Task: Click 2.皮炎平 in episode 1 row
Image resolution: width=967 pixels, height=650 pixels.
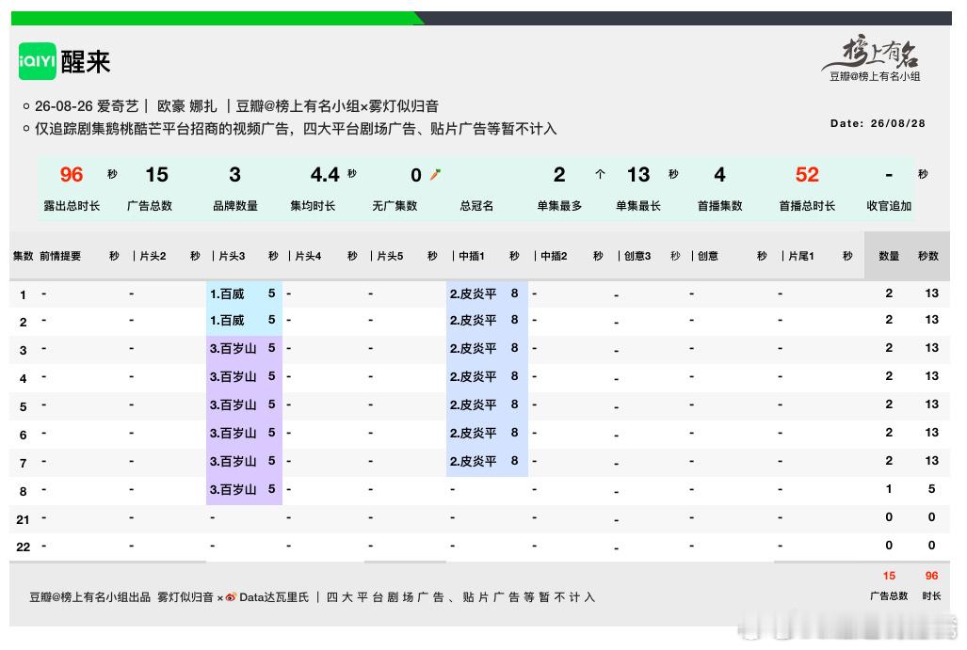Action: (x=473, y=293)
